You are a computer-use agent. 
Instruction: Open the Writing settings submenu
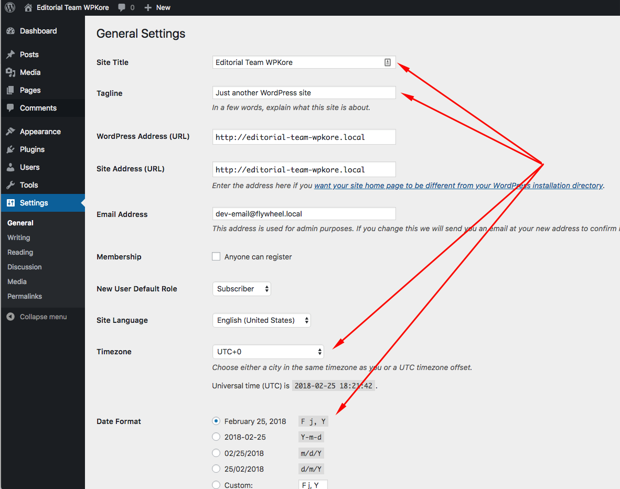tap(18, 237)
